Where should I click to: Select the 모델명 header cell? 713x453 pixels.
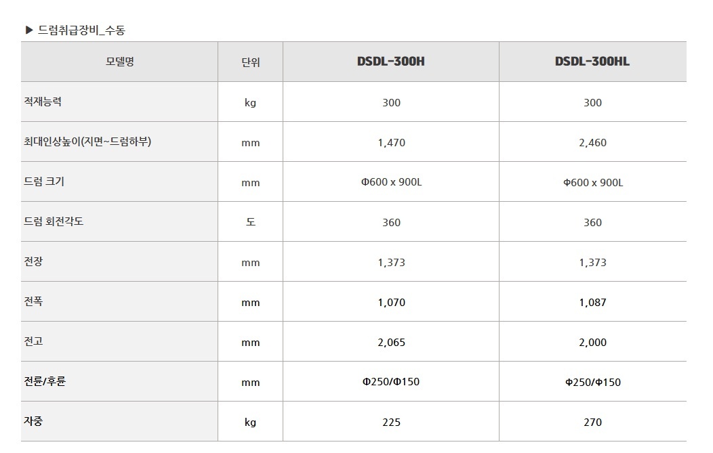119,62
